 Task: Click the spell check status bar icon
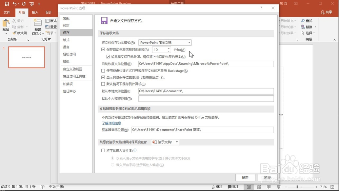[x=43, y=187]
